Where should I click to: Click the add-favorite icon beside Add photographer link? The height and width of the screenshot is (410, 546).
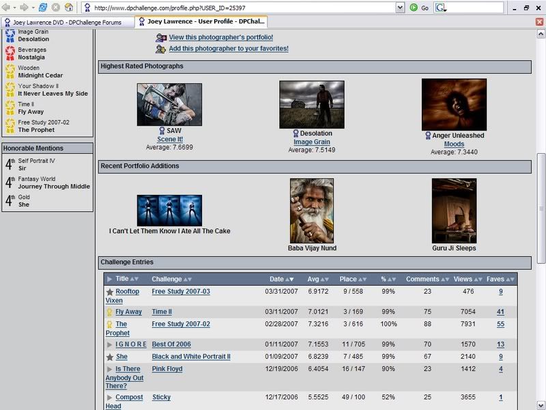[x=160, y=49]
